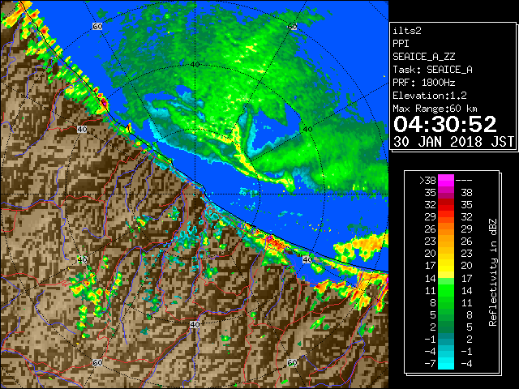Image resolution: width=519 pixels, height=389 pixels.
Task: Click the 'Max Range:60 km' line
Action: point(435,109)
